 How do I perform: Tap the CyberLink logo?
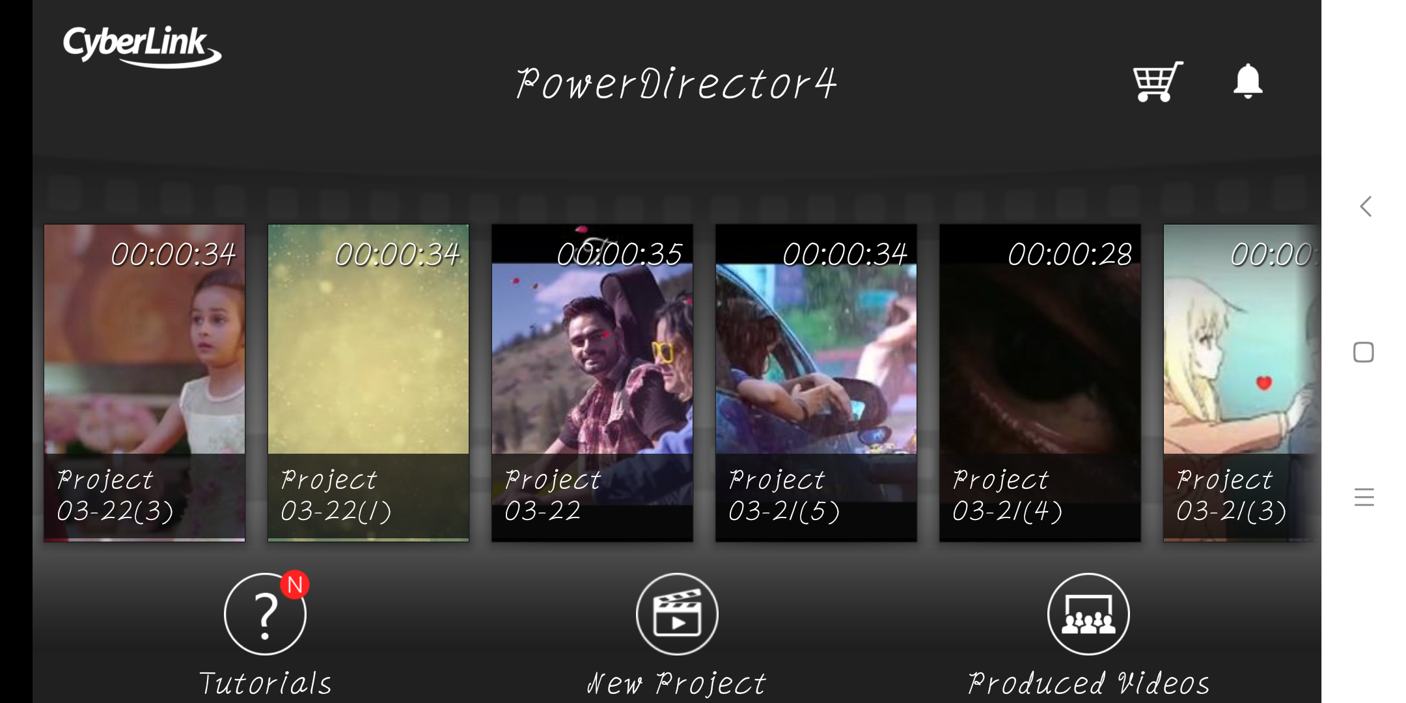142,46
